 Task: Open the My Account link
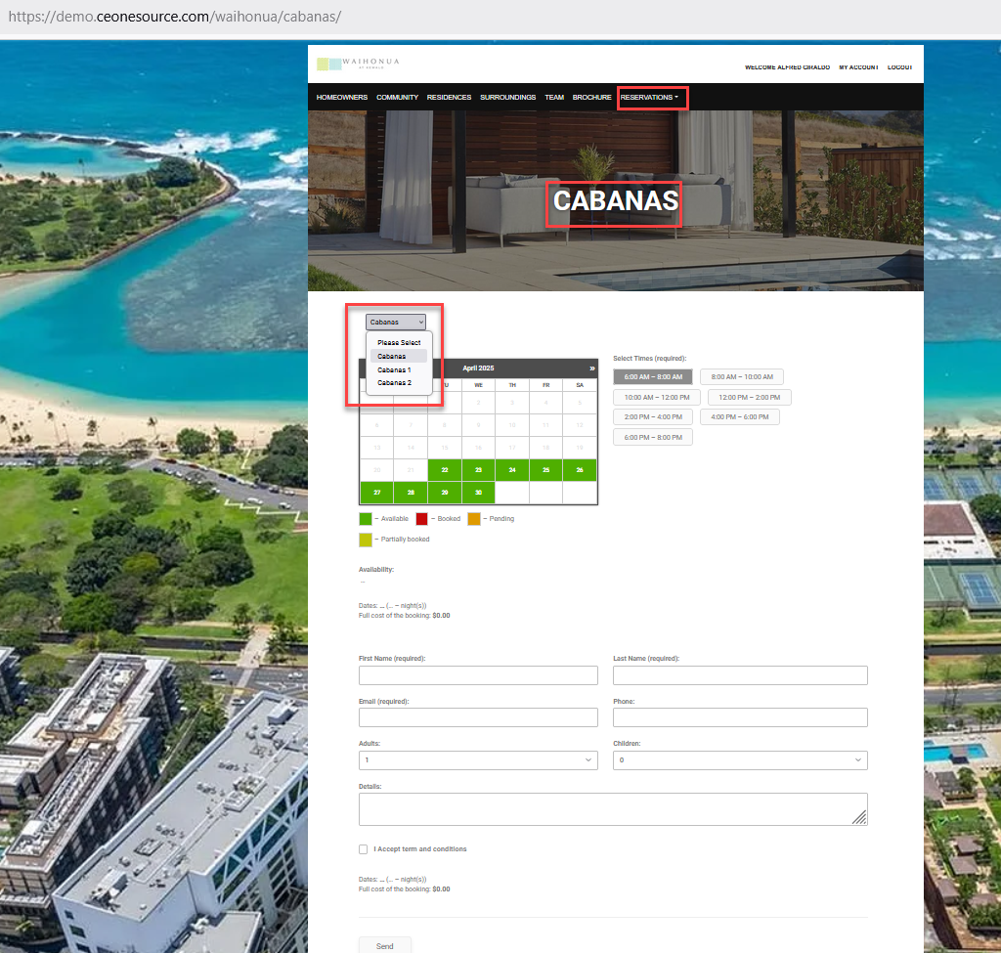click(x=858, y=67)
